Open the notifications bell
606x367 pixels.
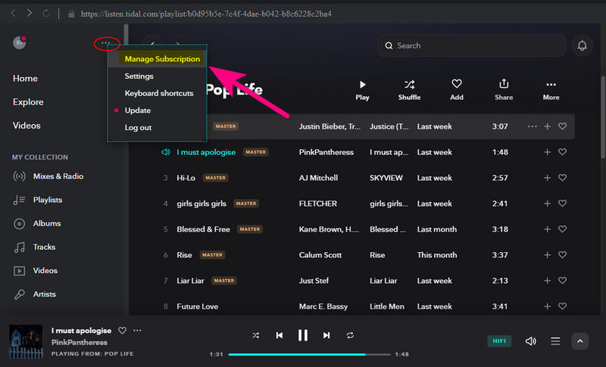click(583, 45)
